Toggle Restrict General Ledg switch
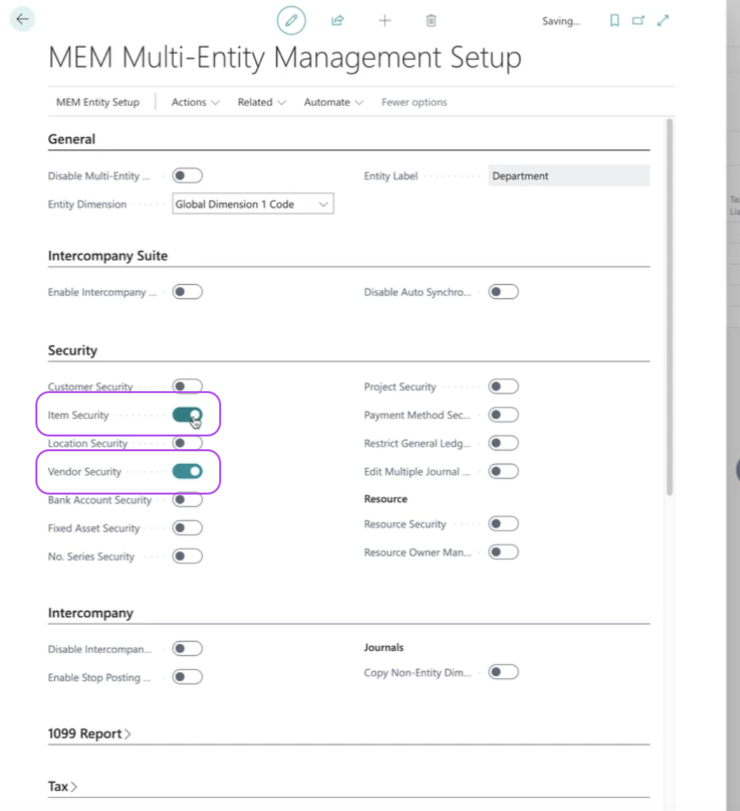The width and height of the screenshot is (740, 811). point(503,443)
